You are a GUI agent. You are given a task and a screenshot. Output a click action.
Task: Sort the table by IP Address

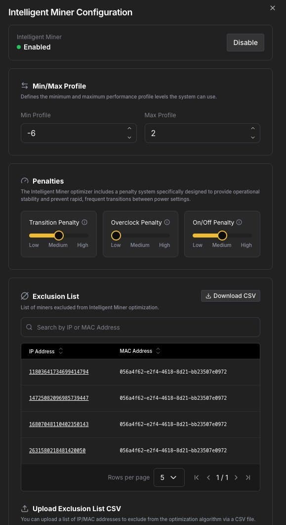click(x=61, y=351)
